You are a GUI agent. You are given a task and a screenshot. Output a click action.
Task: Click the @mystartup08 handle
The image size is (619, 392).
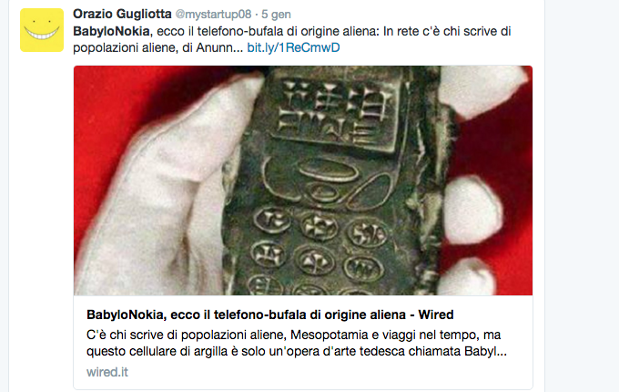[x=213, y=15]
